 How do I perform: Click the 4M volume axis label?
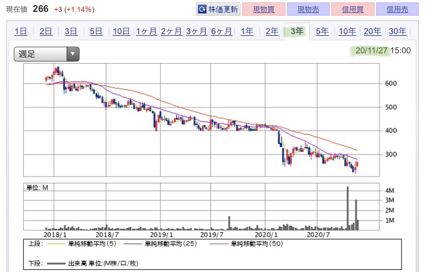(x=390, y=191)
